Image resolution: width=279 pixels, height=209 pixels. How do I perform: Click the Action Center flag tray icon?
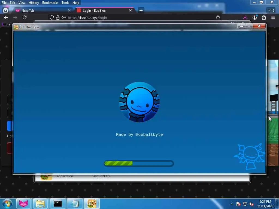coord(238,204)
